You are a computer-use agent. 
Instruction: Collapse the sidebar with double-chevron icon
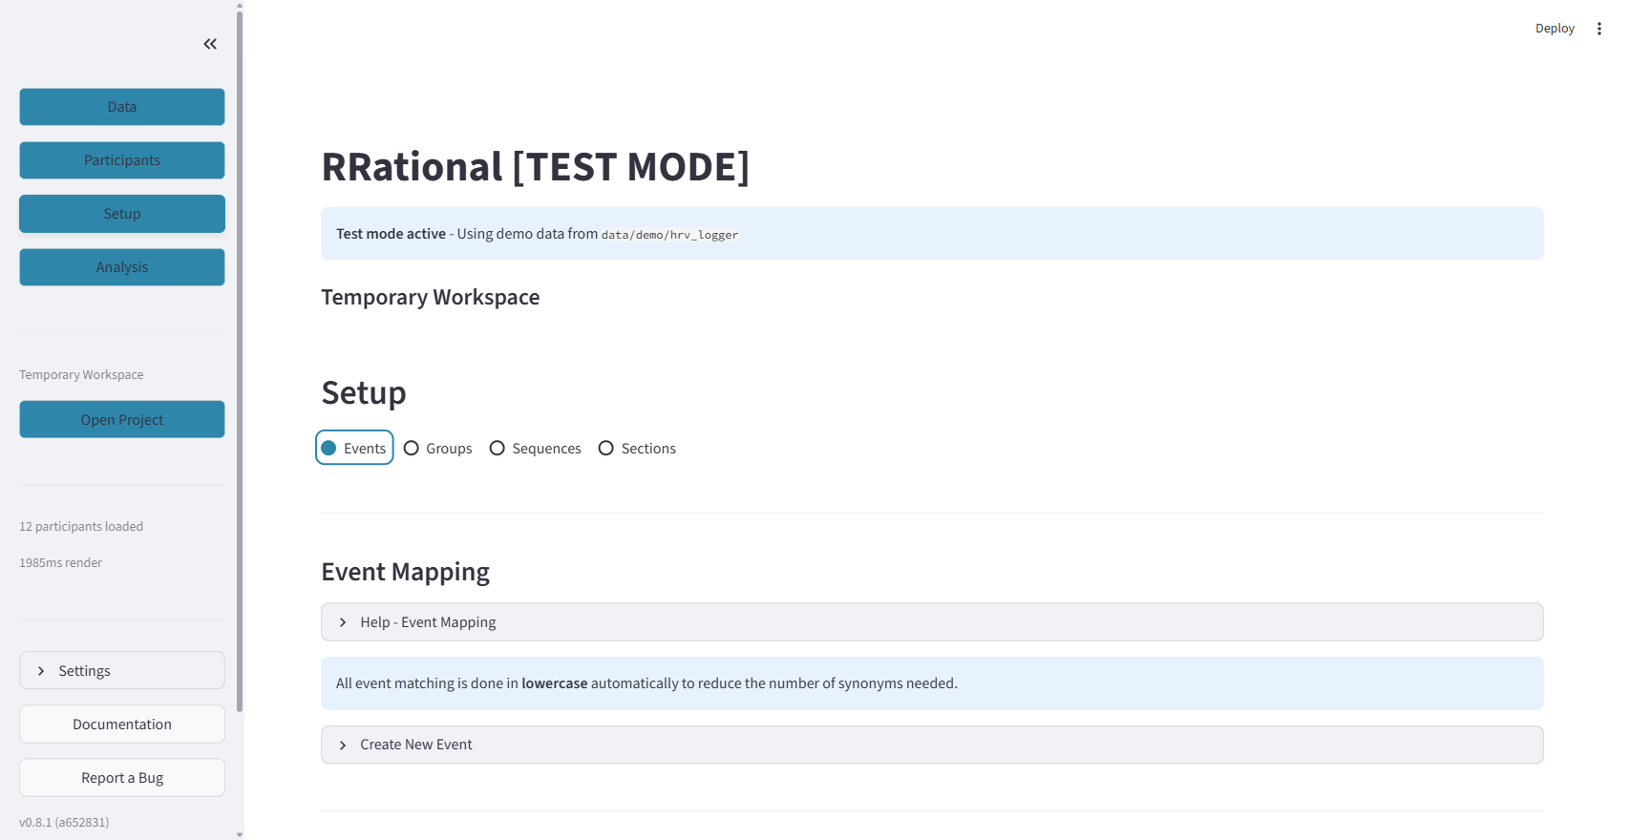point(210,44)
